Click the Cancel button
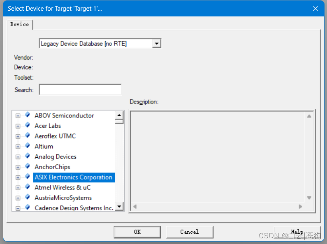The height and width of the screenshot is (244, 327). coord(190,232)
